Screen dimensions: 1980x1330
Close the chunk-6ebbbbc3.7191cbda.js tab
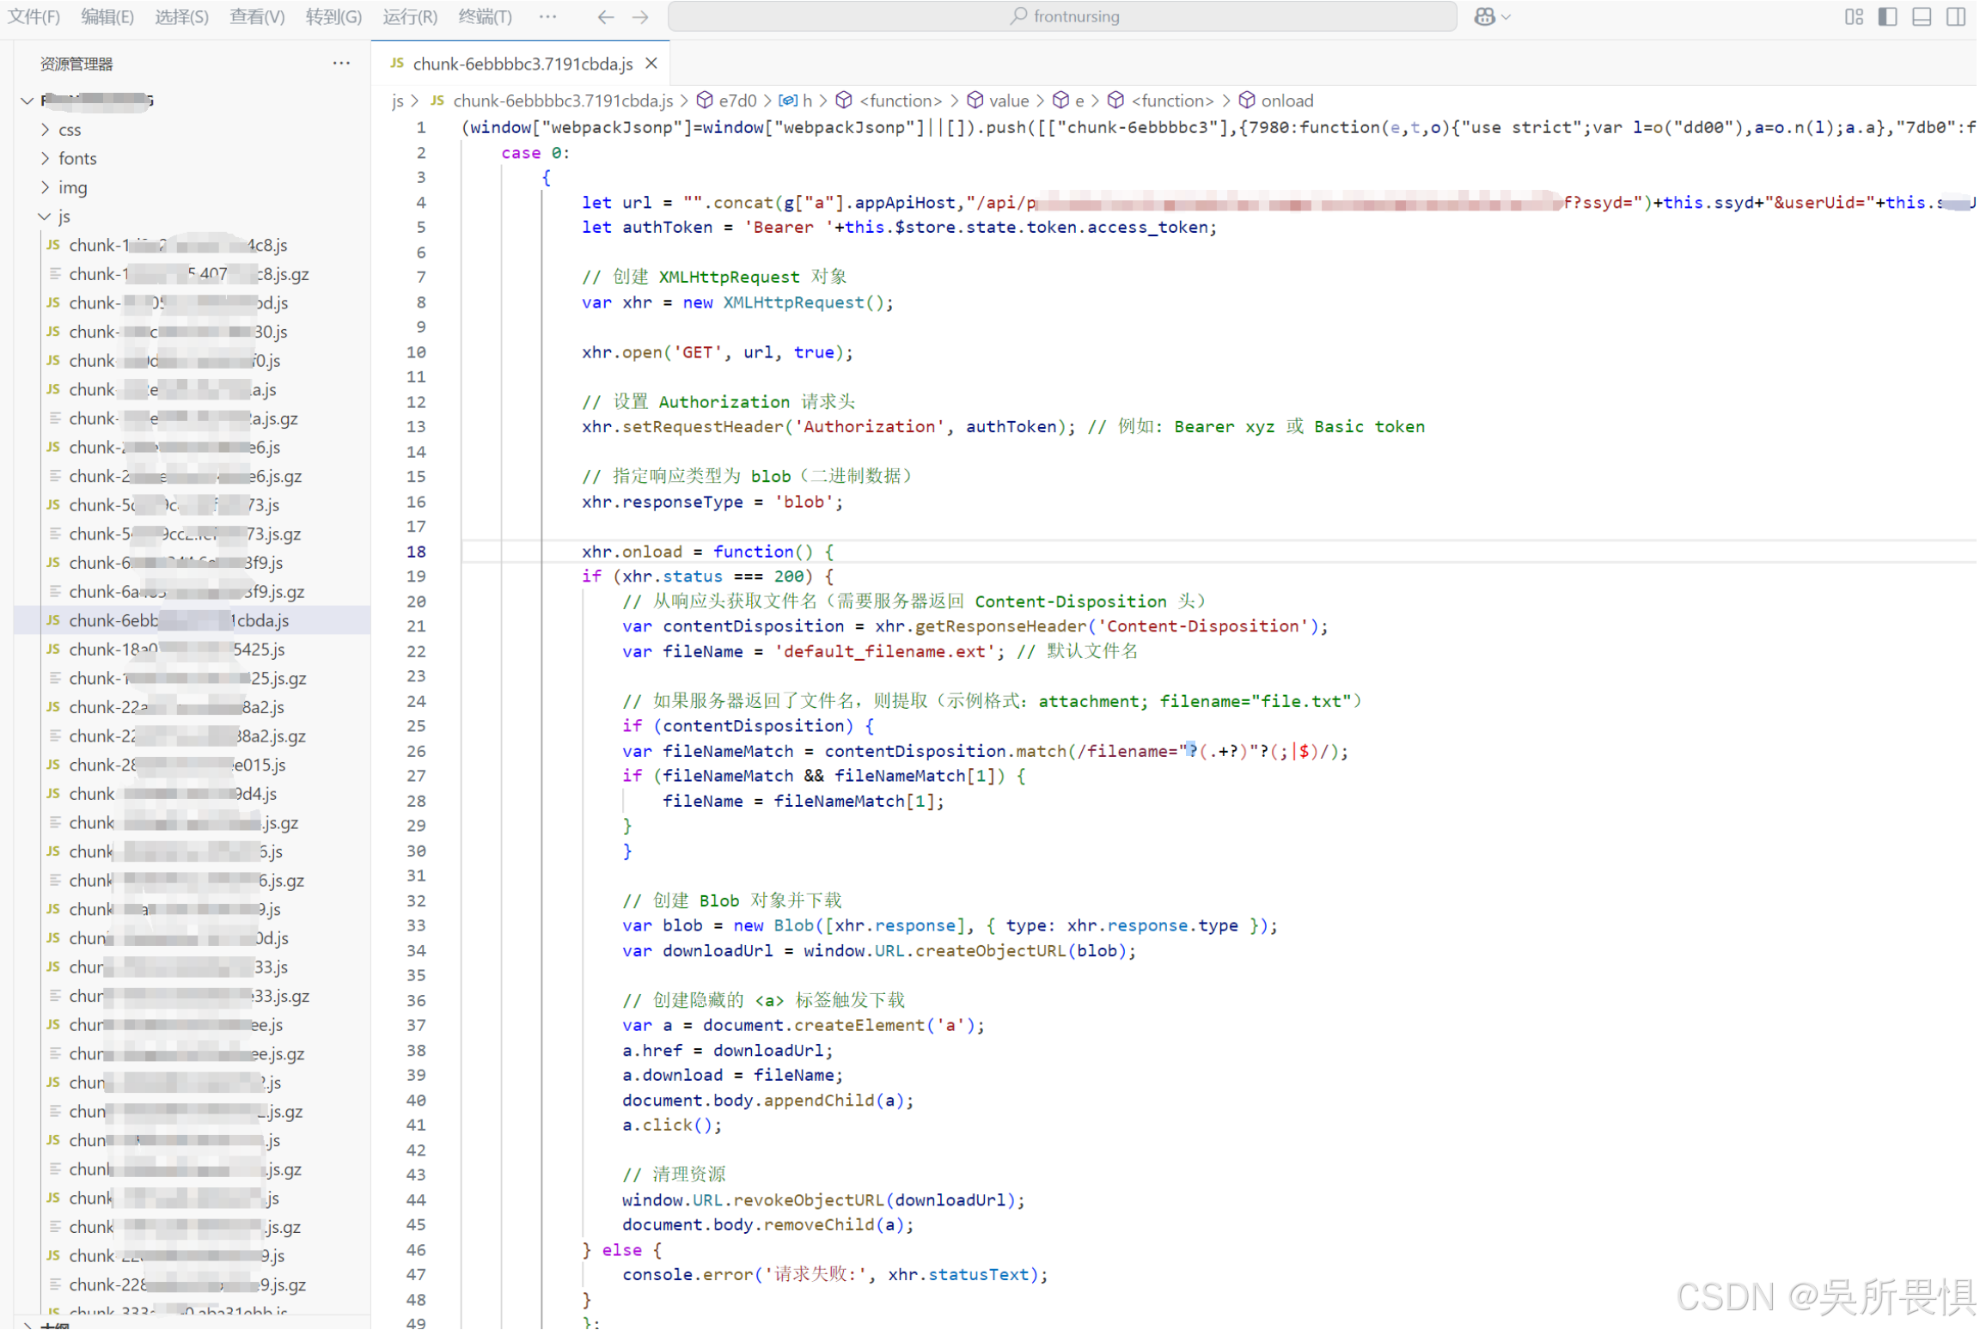tap(651, 64)
